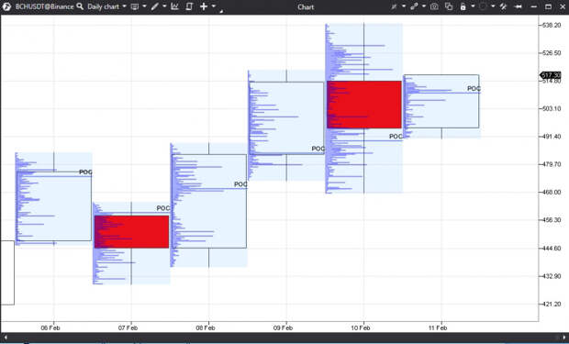Click the 491.40 price axis label

[x=552, y=137]
